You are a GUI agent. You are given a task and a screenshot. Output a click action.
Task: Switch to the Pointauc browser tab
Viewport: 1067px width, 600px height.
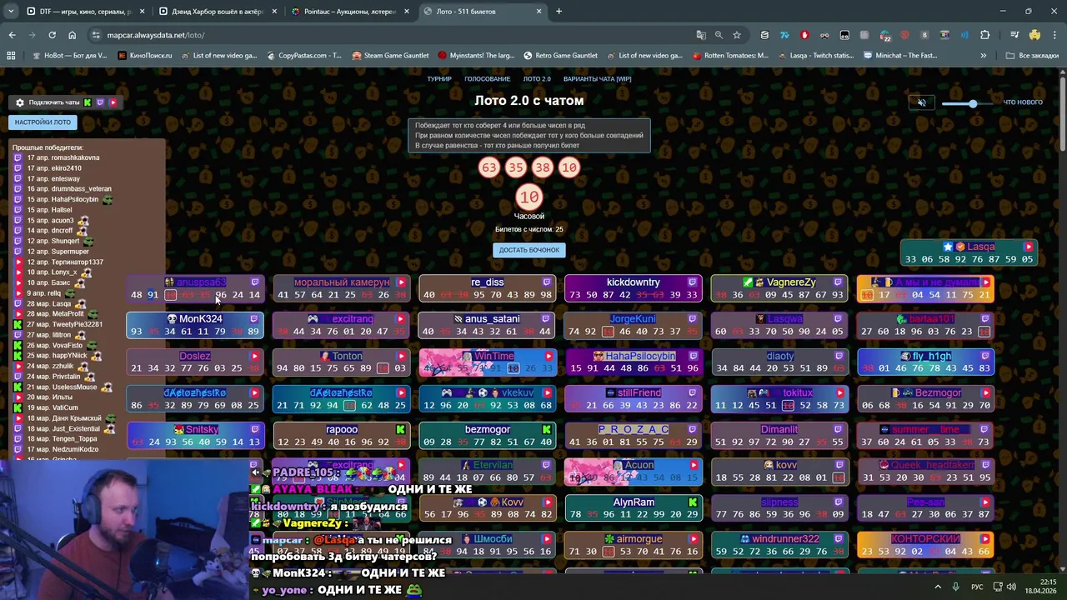pyautogui.click(x=349, y=12)
